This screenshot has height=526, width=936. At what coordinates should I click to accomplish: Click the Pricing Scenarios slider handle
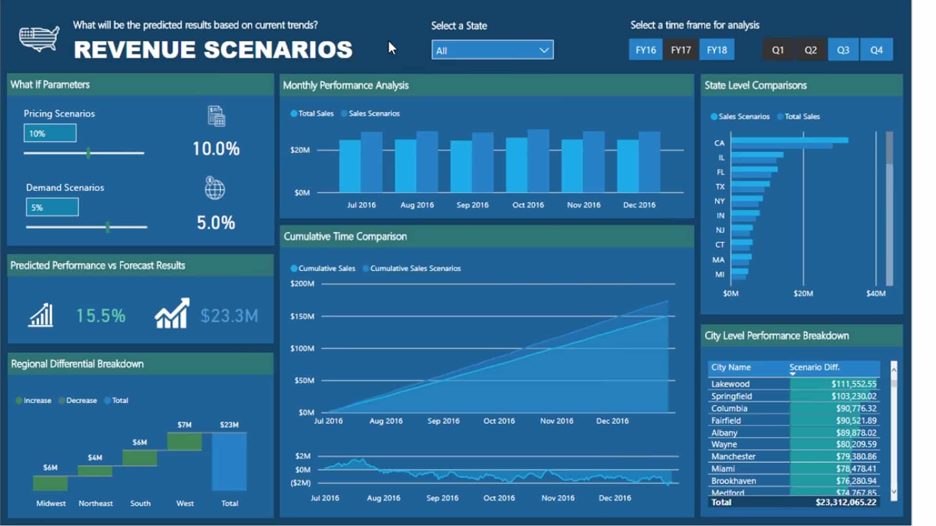(x=88, y=153)
